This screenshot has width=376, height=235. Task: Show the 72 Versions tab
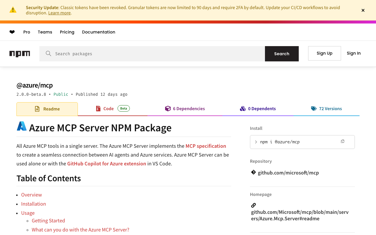pos(326,109)
